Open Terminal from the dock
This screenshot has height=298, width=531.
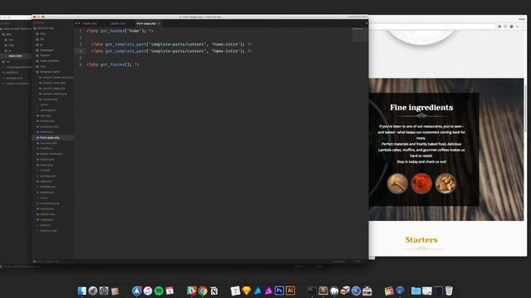pyautogui.click(x=312, y=291)
